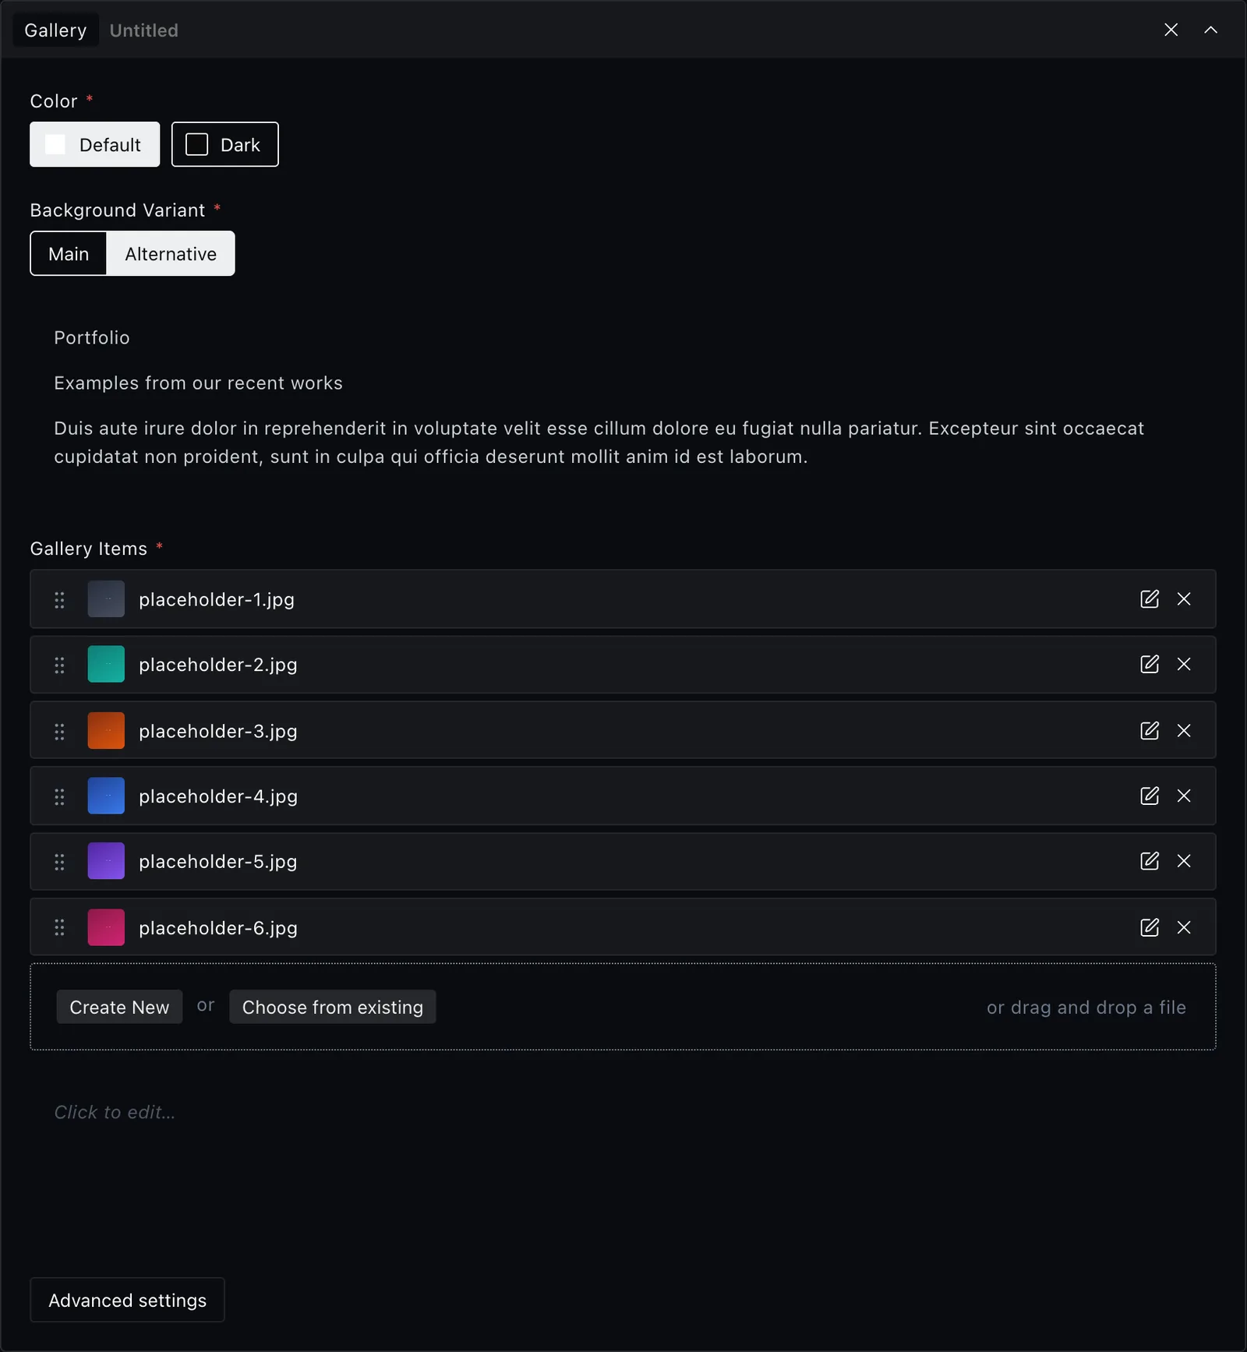Edit placeholder-1.jpg with the pencil icon
1247x1352 pixels.
[x=1150, y=598]
